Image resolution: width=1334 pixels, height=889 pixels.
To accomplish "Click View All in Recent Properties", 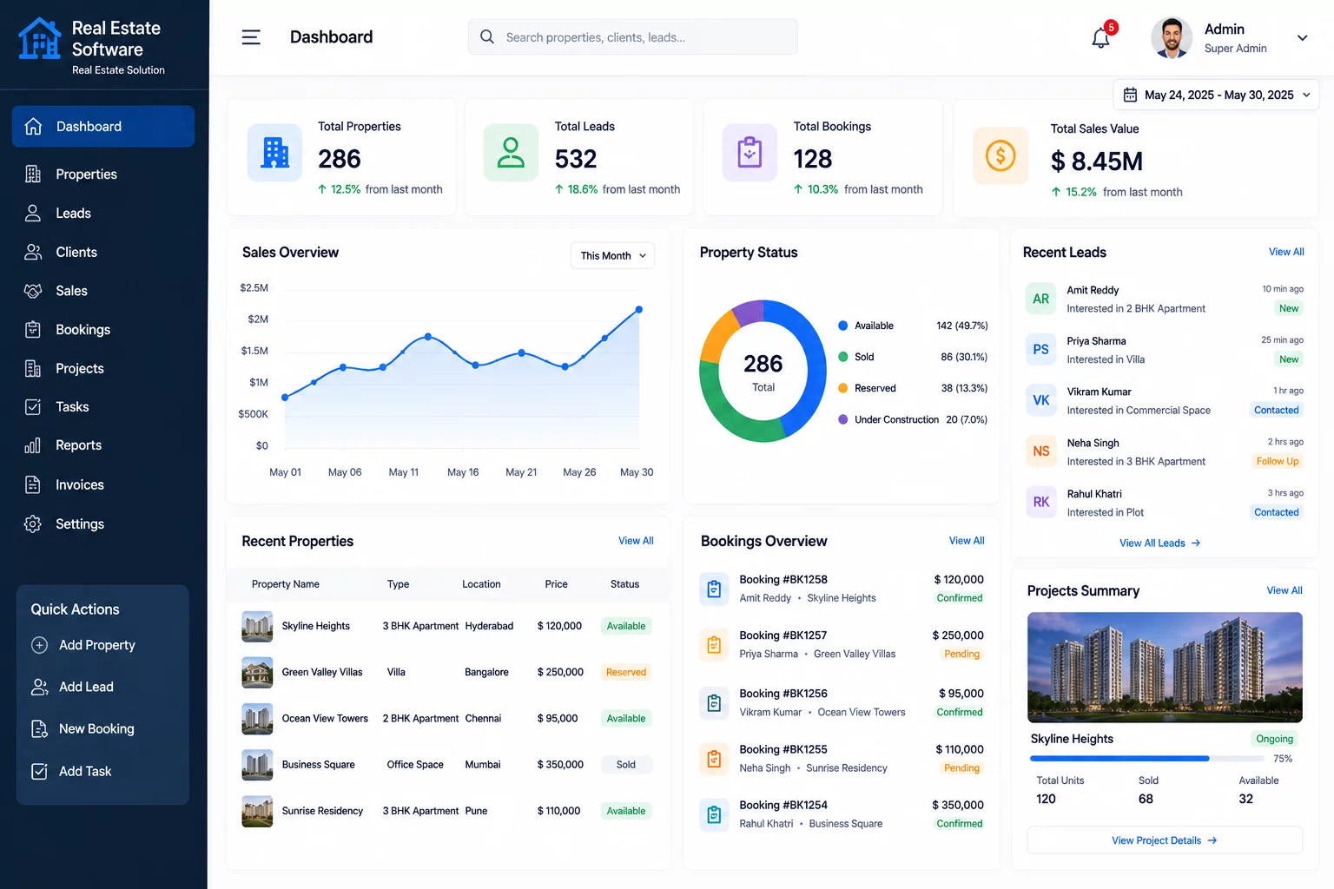I will (x=636, y=541).
